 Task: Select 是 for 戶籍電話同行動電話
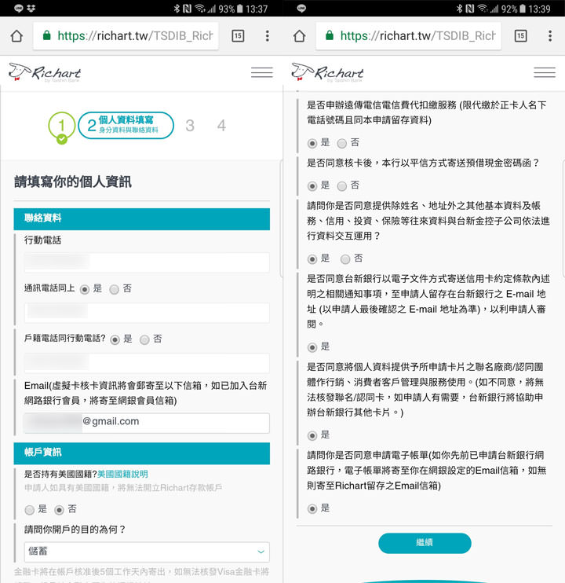[115, 339]
